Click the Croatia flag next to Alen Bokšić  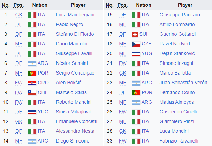[32, 83]
